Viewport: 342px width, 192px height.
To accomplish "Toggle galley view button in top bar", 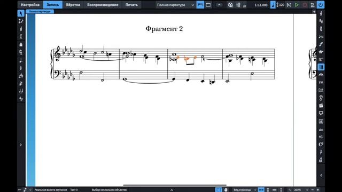I will coord(200,5).
